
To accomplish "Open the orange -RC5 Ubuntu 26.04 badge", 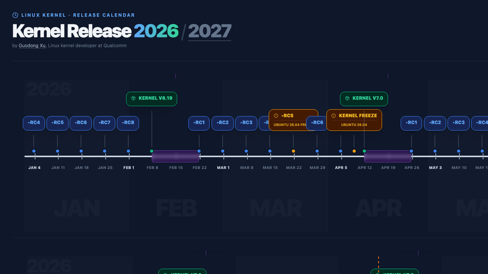I will pos(293,120).
